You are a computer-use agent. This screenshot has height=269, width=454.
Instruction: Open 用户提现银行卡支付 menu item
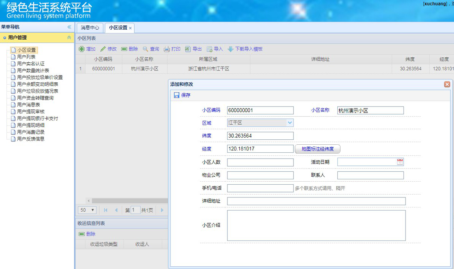38,119
